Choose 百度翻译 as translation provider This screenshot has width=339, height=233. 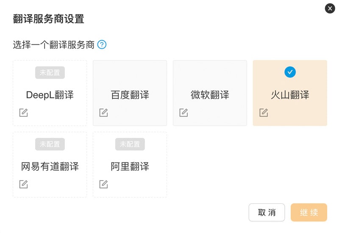pos(130,95)
